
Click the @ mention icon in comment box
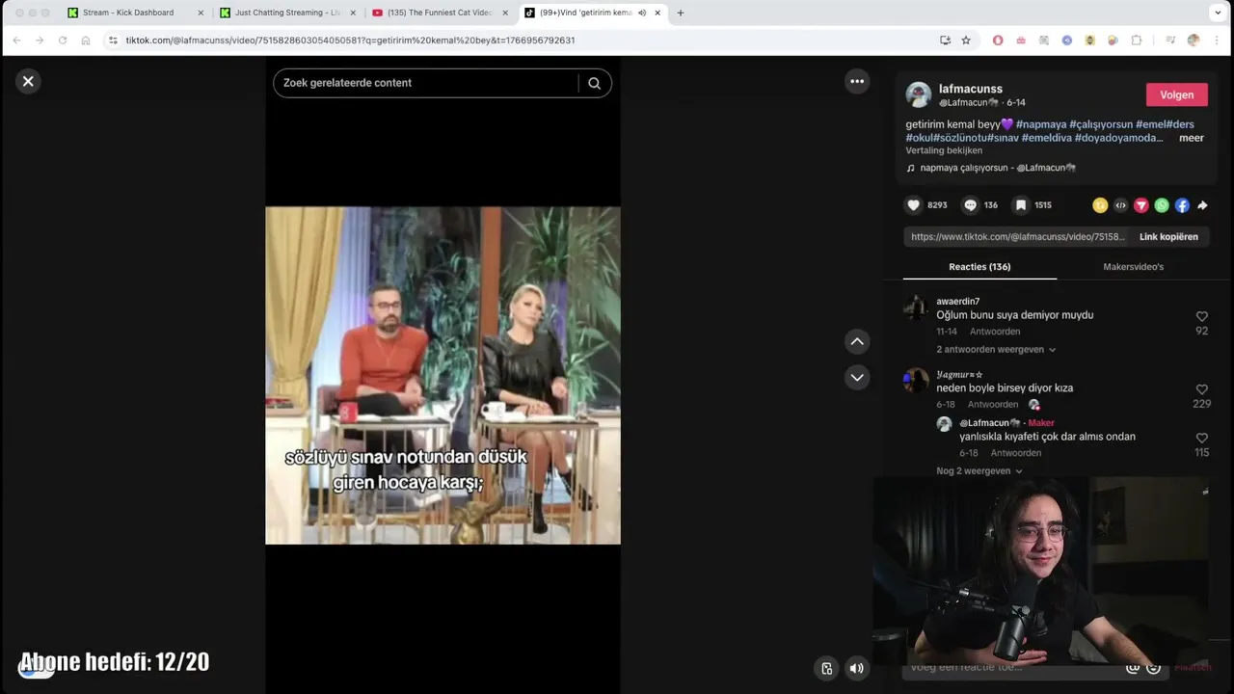coord(1133,667)
